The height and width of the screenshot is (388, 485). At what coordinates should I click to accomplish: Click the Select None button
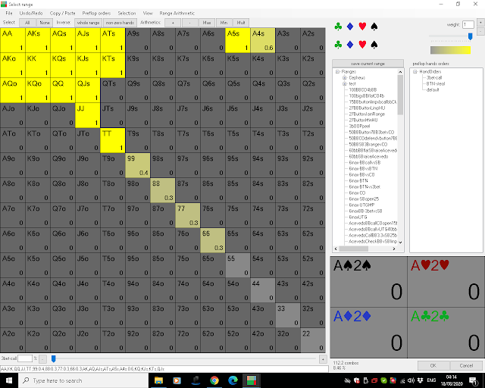[x=45, y=23]
